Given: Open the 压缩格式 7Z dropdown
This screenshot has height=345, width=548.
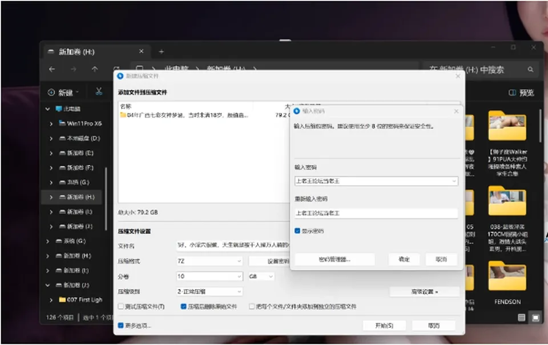Looking at the screenshot, I should point(209,261).
